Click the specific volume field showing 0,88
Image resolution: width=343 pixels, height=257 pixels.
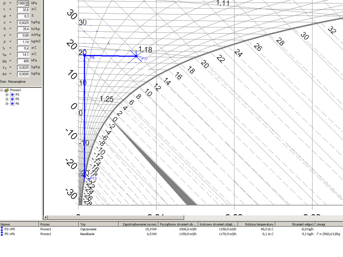click(x=23, y=35)
